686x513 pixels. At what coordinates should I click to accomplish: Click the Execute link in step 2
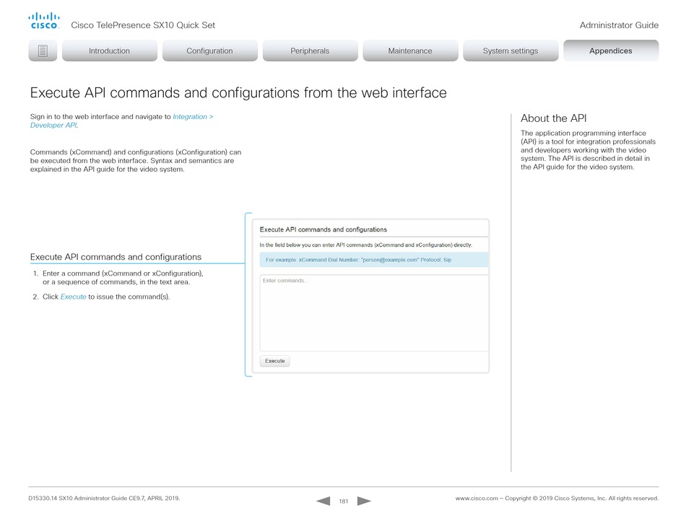pos(73,297)
